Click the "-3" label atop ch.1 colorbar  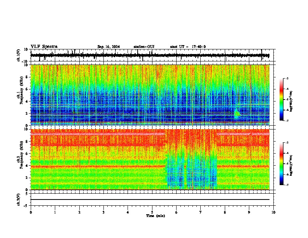[287, 78]
